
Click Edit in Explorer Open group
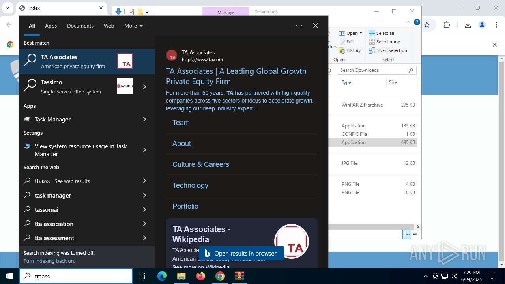point(347,42)
